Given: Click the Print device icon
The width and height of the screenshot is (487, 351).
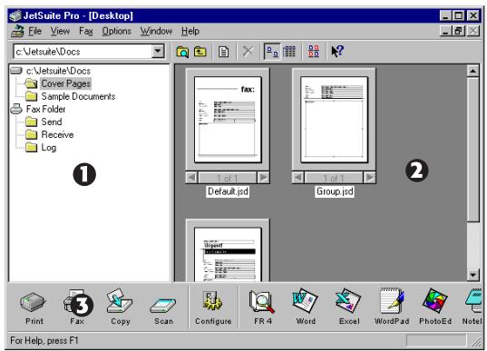Looking at the screenshot, I should coord(33,302).
